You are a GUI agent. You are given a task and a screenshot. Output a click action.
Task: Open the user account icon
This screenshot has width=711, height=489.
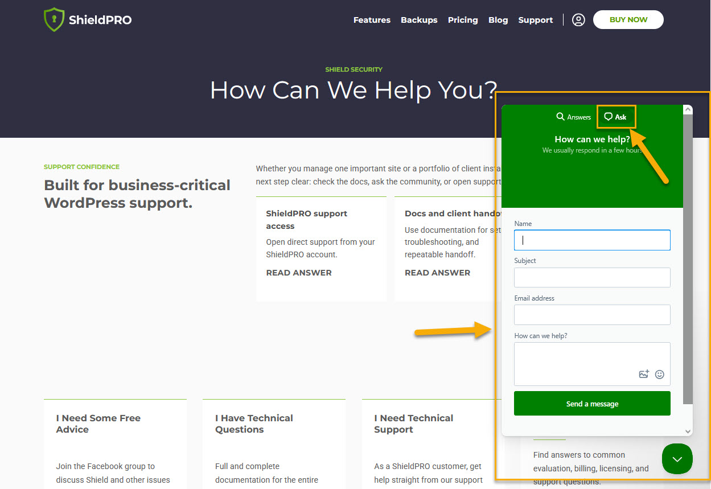578,20
